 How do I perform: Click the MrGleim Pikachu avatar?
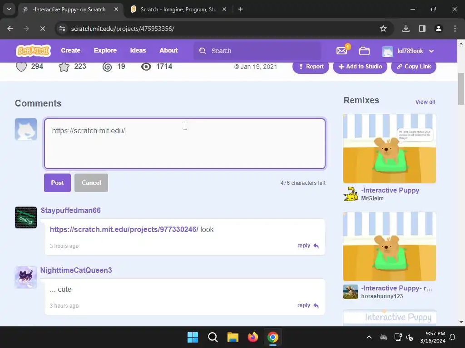(x=351, y=194)
